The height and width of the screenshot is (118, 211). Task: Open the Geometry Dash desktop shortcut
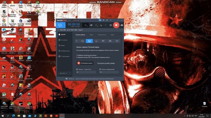pos(13,105)
